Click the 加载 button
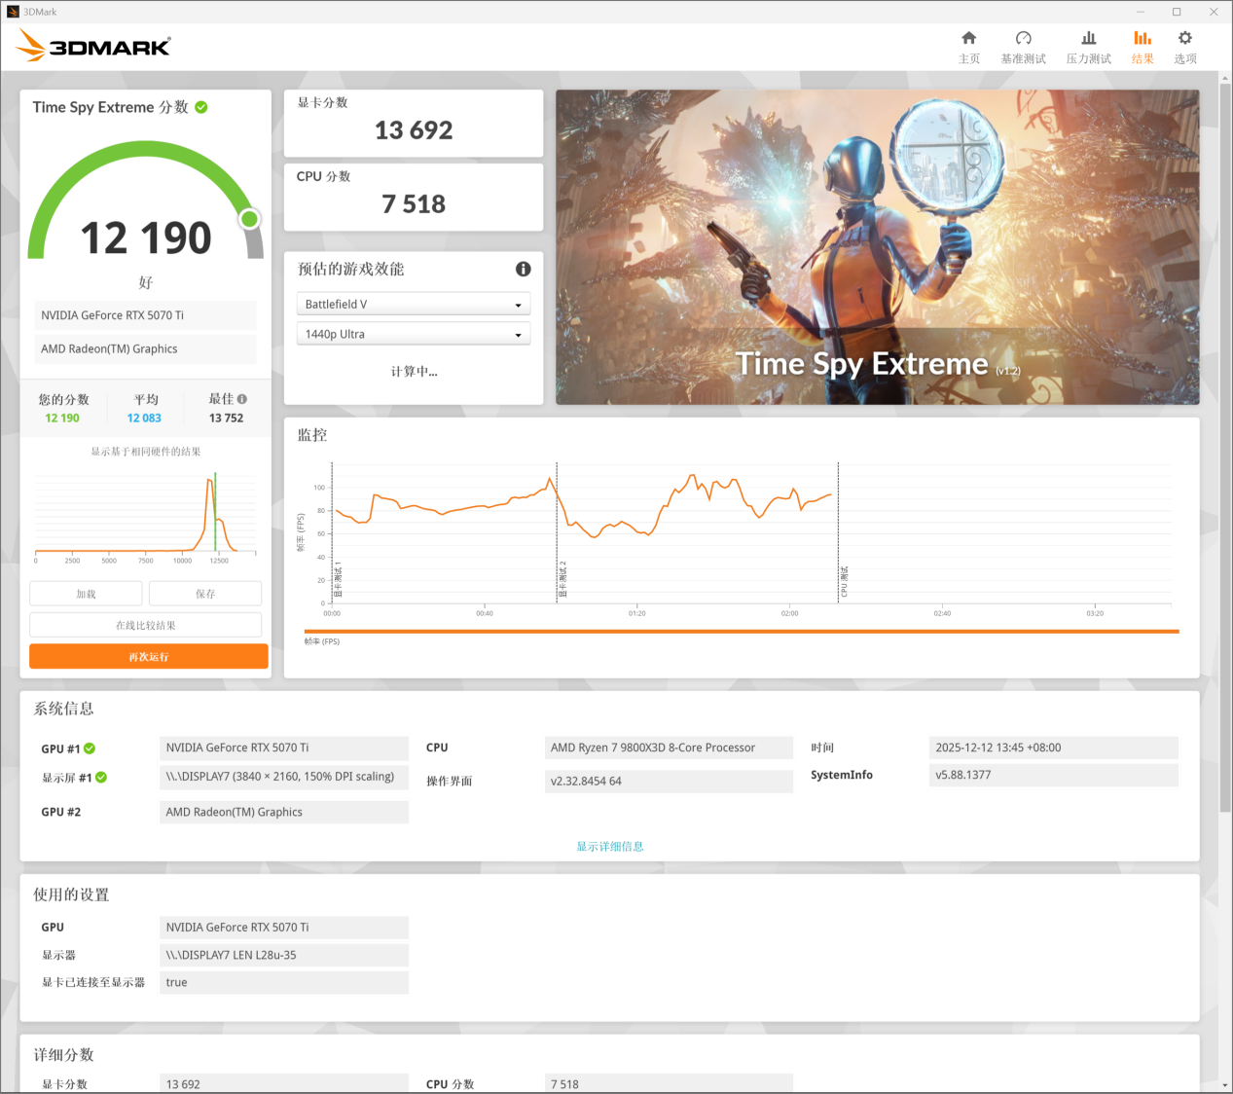Screen dimensions: 1233x1094 point(86,594)
